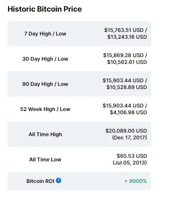Select the Historic Bitcoin Price heading

(x=45, y=9)
